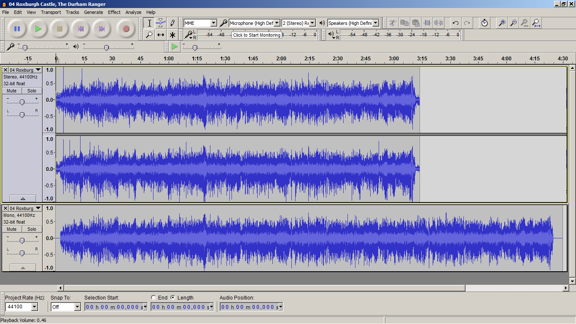Open the Generate menu
The height and width of the screenshot is (324, 576).
93,12
